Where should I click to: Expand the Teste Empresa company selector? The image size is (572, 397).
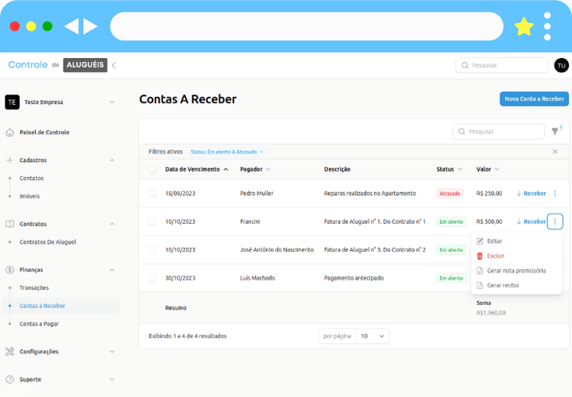(111, 102)
